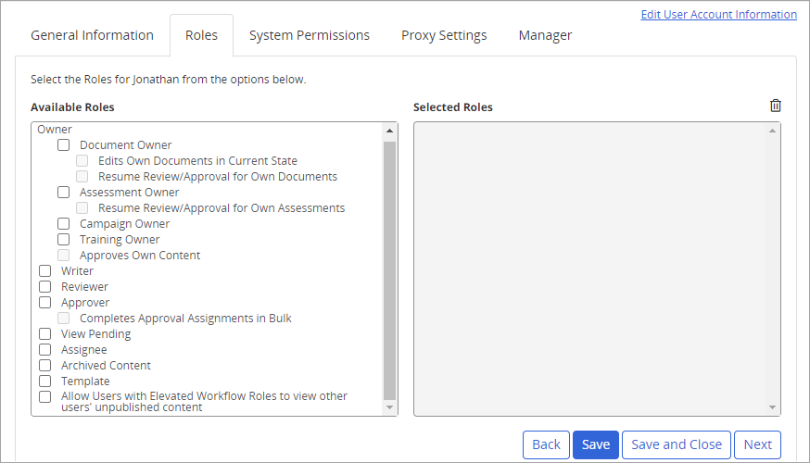The height and width of the screenshot is (463, 810).
Task: Tick the Campaign Owner checkbox
Action: tap(64, 224)
